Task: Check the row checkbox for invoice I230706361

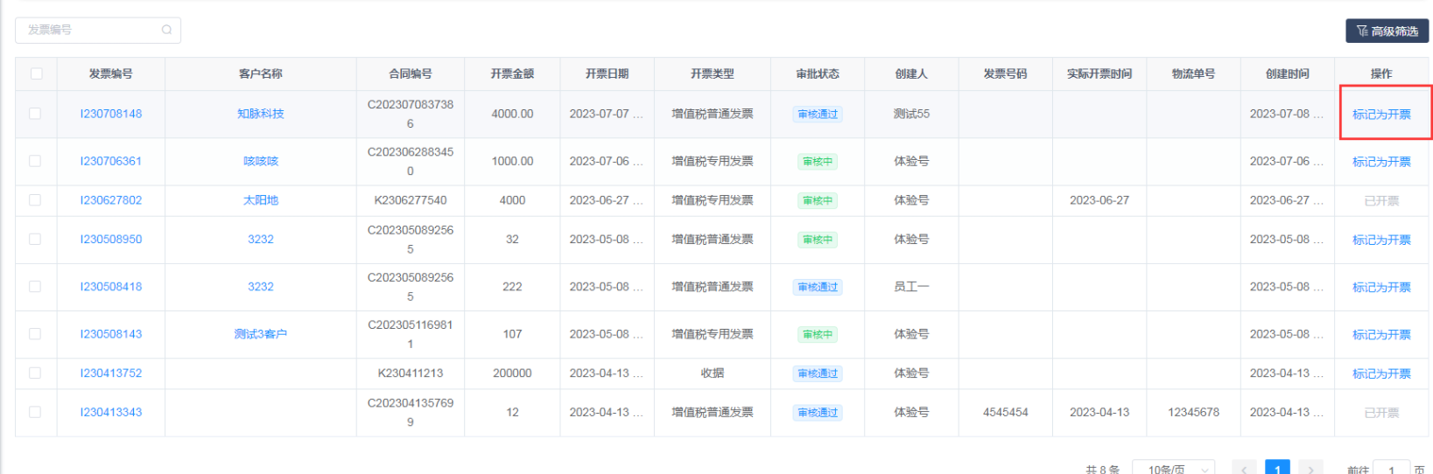Action: (x=35, y=161)
